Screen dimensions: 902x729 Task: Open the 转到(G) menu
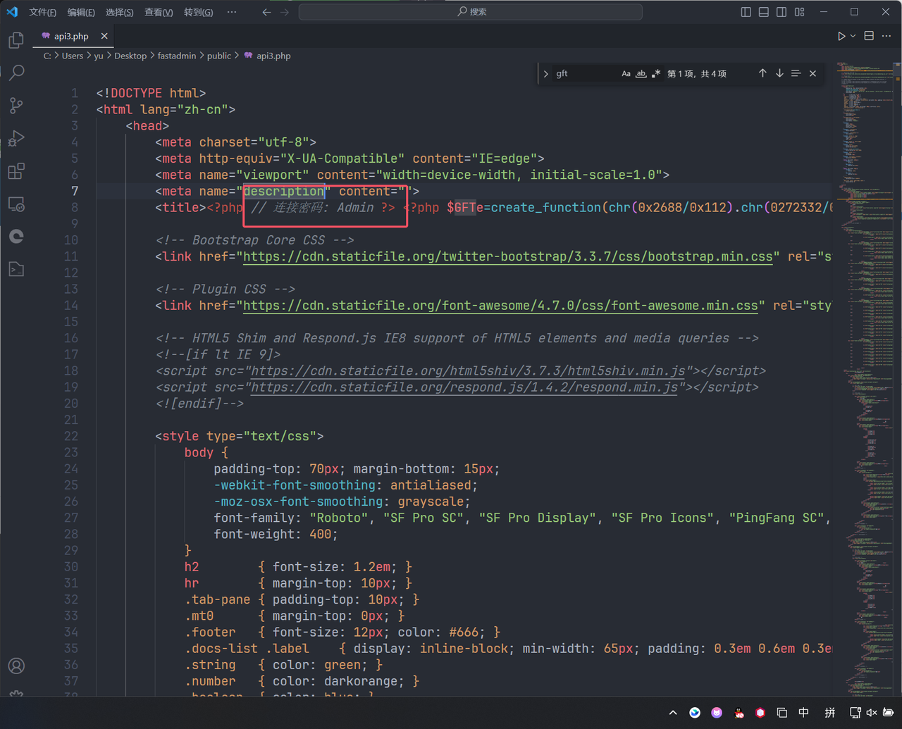[199, 12]
